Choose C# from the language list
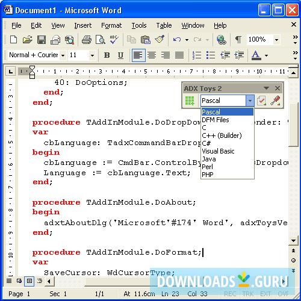The image size is (301, 301). click(x=228, y=143)
